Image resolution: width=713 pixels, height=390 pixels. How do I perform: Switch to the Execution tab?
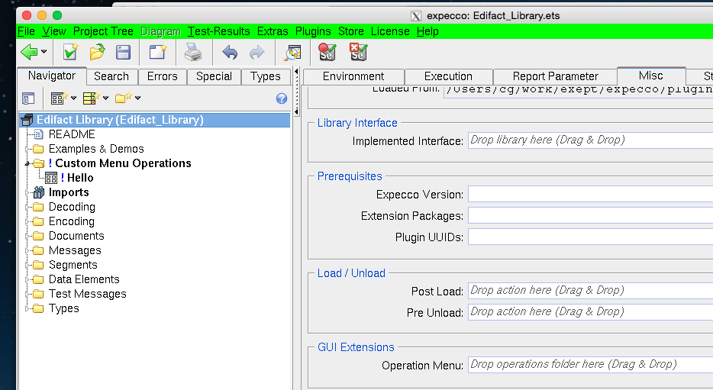point(448,76)
